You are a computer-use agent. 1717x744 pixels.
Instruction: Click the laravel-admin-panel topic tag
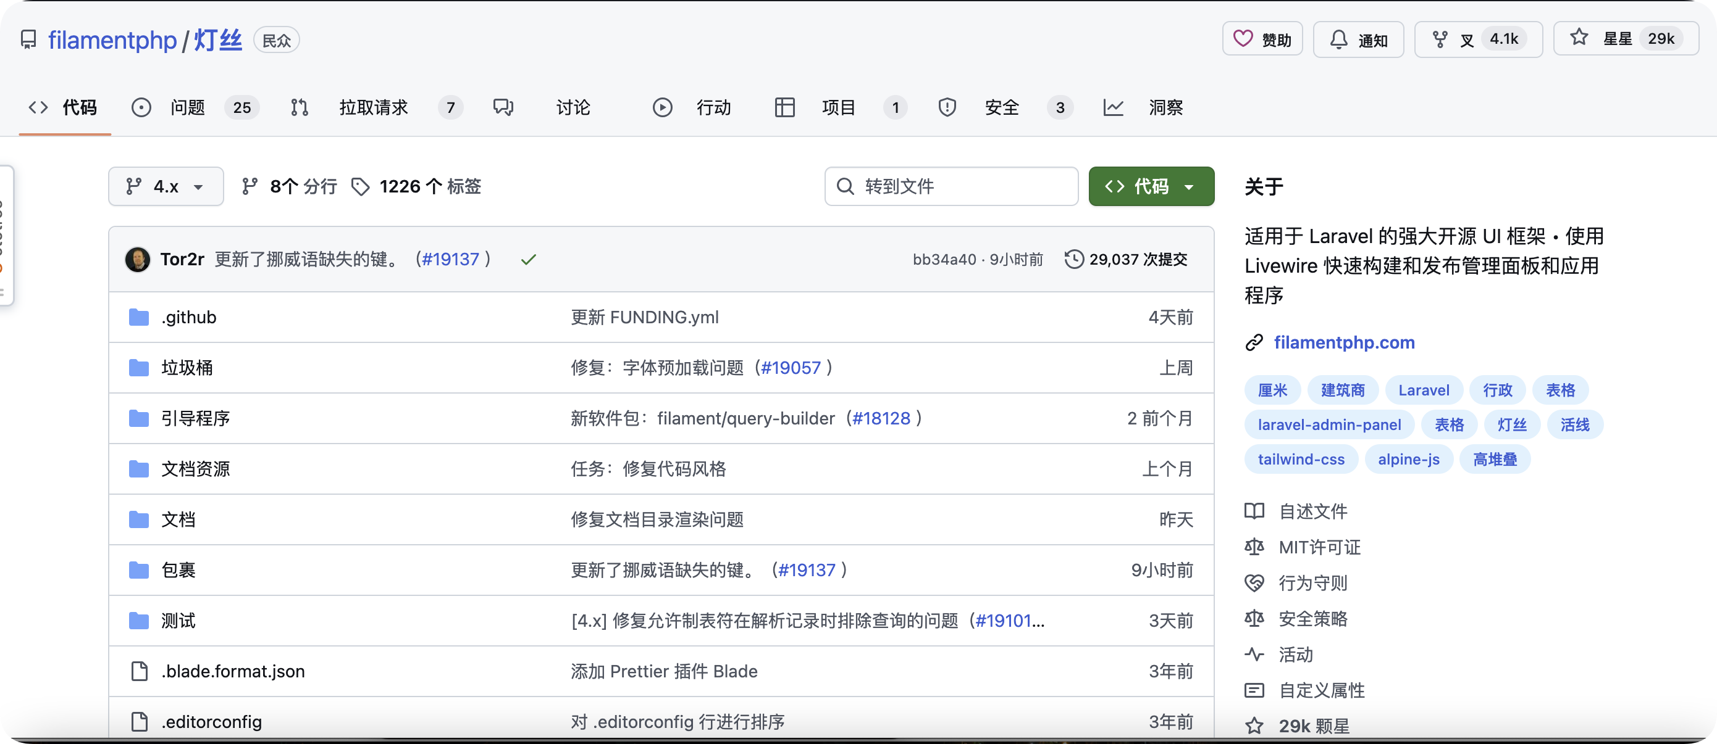coord(1329,425)
